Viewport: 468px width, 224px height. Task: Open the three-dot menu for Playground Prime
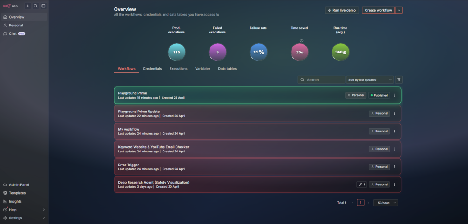tap(394, 95)
